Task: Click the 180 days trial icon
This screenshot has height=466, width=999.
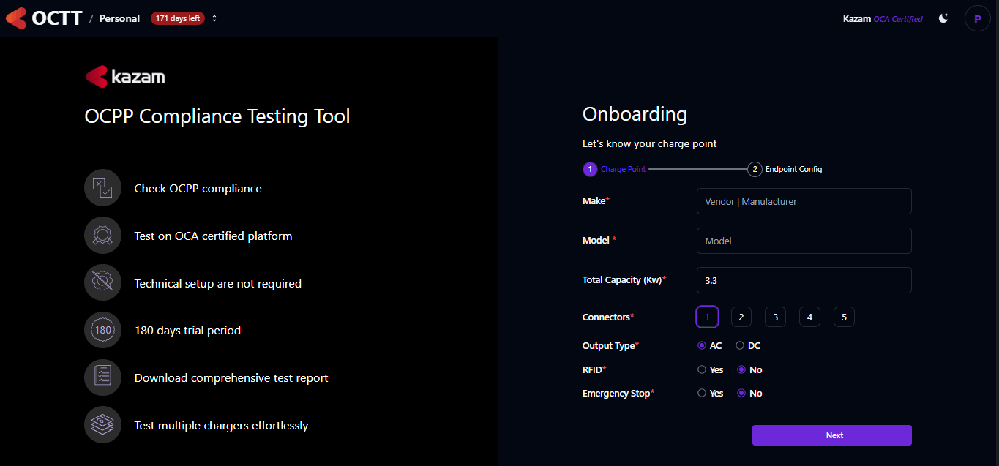Action: pyautogui.click(x=102, y=330)
